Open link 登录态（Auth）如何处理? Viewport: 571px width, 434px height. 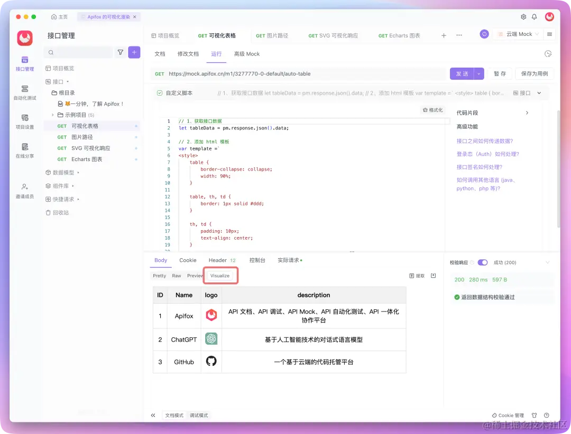pyautogui.click(x=487, y=154)
